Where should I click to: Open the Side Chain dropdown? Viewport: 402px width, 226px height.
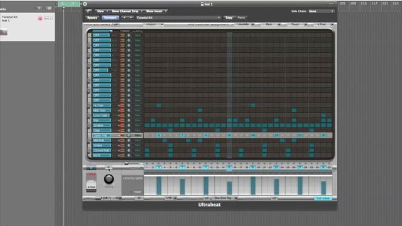[321, 11]
